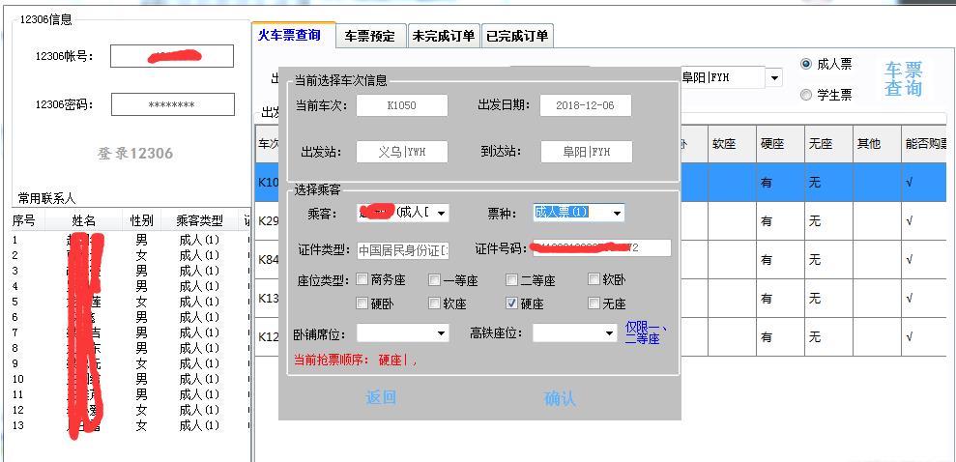Select the 成人票 radio button
The height and width of the screenshot is (462, 956).
[x=806, y=64]
